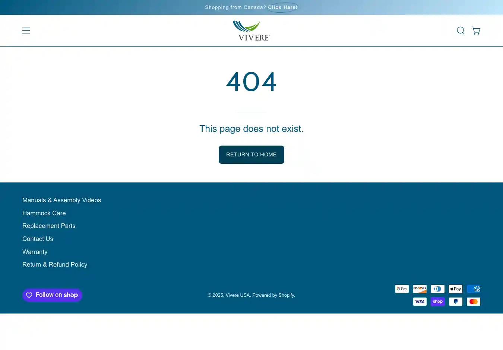View Return & Refund Policy
Viewport: 503px width, 350px height.
pos(55,265)
